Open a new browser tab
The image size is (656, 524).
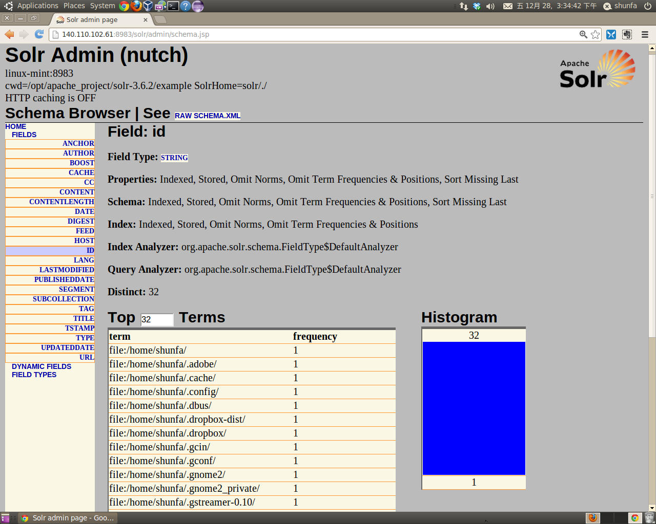coord(160,19)
